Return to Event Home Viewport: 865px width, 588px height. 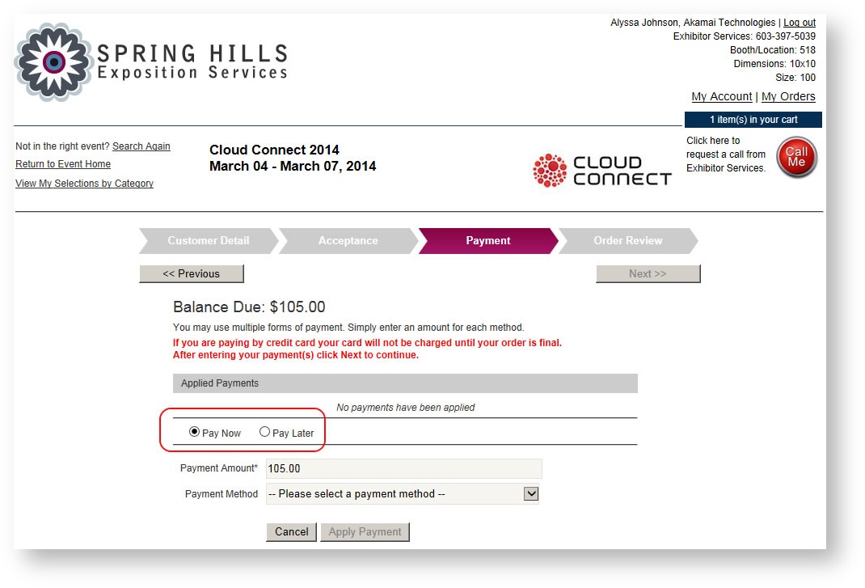[x=63, y=164]
